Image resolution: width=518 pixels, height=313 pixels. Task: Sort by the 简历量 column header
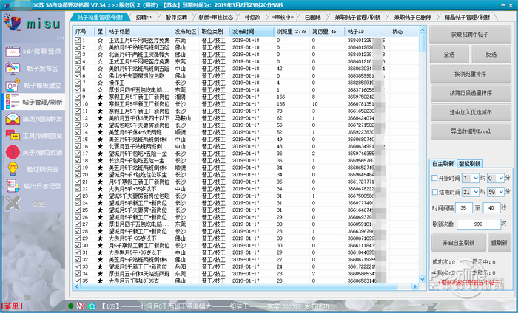click(x=327, y=32)
